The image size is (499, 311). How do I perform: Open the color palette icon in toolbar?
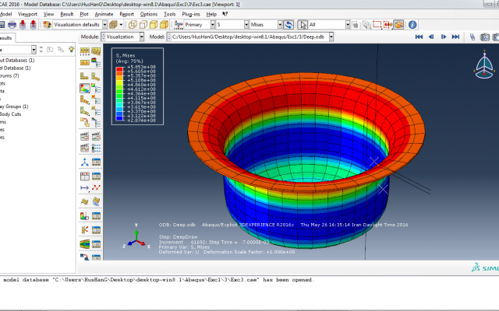click(47, 24)
